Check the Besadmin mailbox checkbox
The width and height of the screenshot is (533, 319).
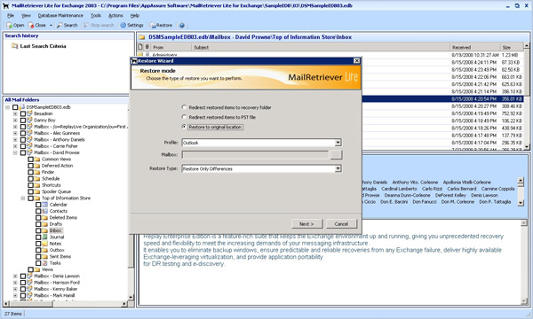pyautogui.click(x=23, y=113)
